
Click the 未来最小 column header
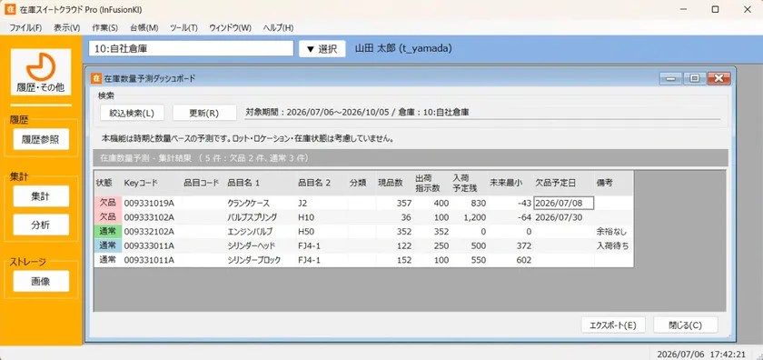click(x=510, y=183)
